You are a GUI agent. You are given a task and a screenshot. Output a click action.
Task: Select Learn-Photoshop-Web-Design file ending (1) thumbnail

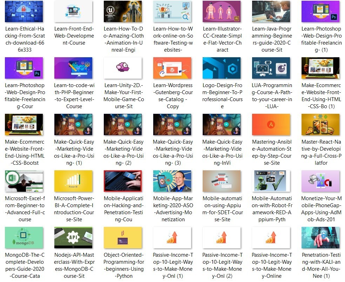[320, 11]
